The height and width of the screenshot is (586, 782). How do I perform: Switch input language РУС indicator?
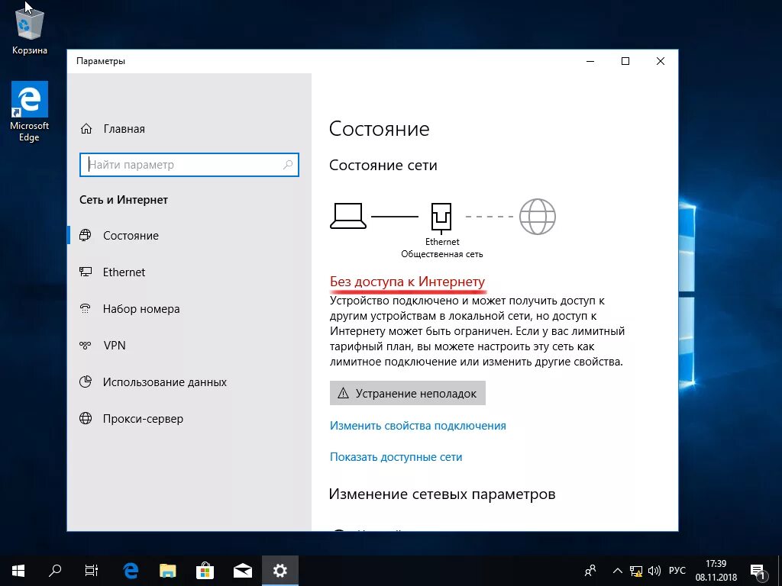pyautogui.click(x=677, y=571)
